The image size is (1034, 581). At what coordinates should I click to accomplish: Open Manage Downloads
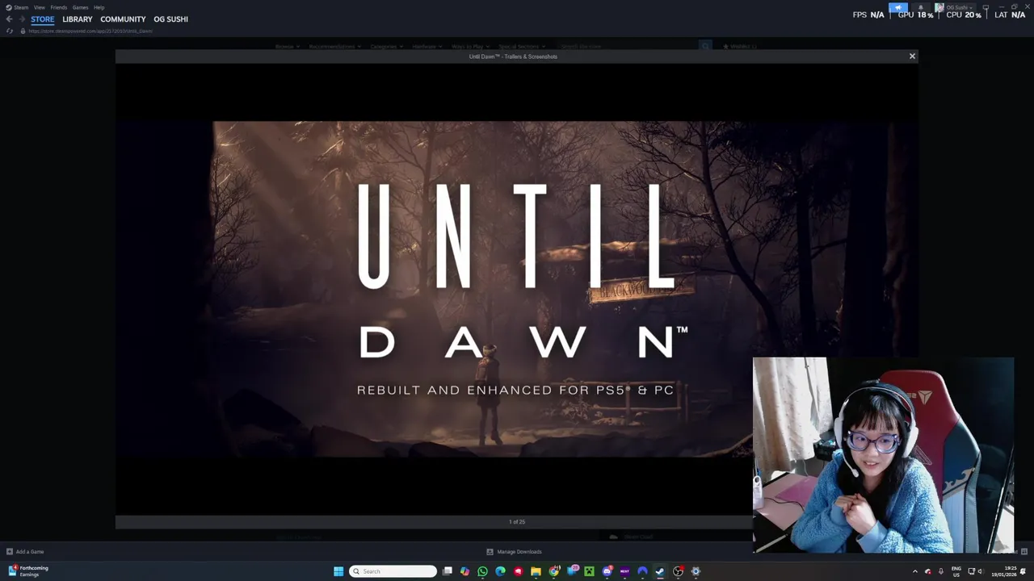point(514,552)
